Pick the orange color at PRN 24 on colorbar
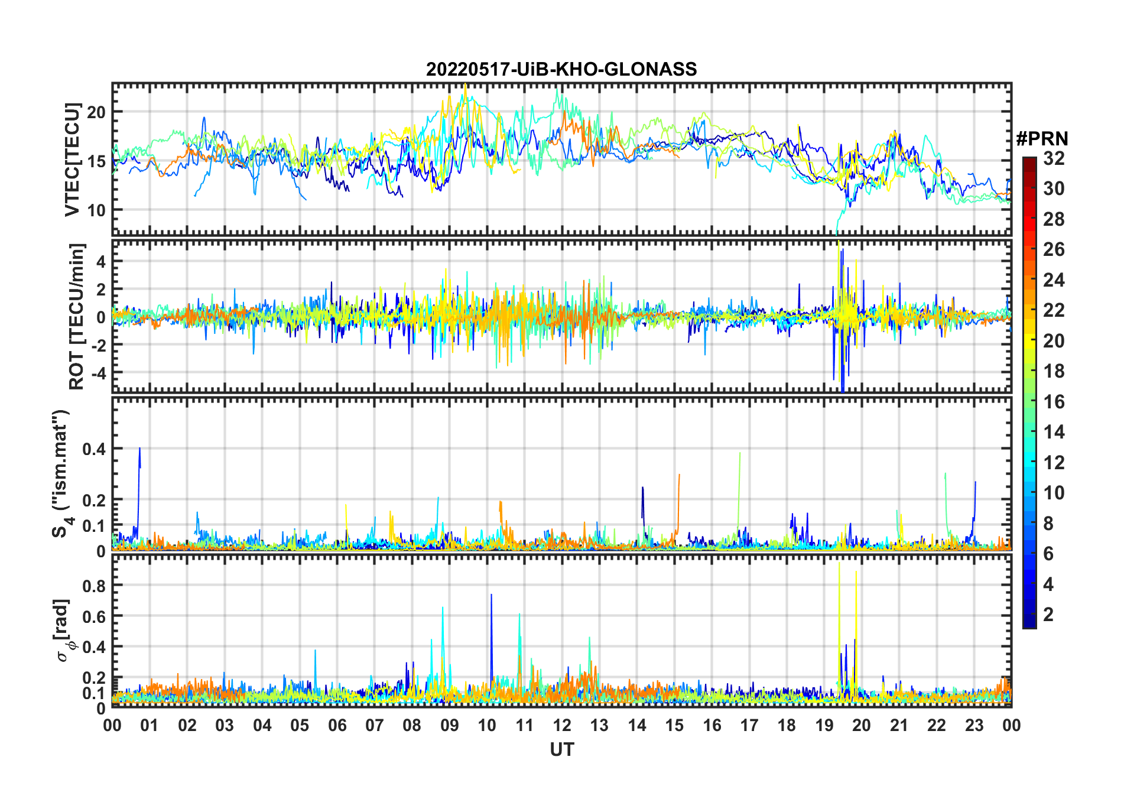Screen dimensions: 1124x786 pos(1029,280)
